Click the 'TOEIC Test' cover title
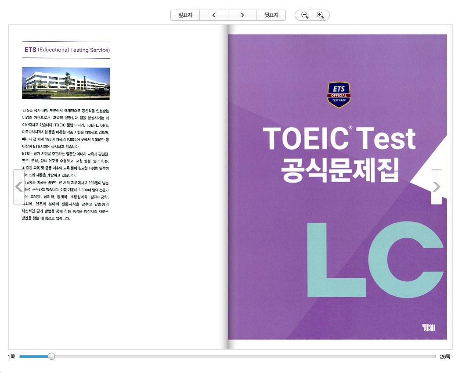The image size is (455, 373). click(339, 139)
